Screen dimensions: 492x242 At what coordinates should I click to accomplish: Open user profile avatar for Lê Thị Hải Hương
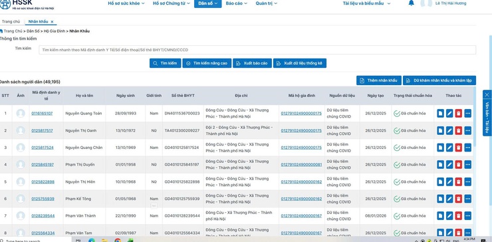[426, 3]
